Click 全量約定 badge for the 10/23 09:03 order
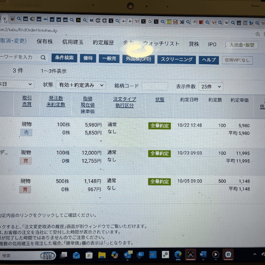This screenshot has width=265, height=265. coord(159,154)
